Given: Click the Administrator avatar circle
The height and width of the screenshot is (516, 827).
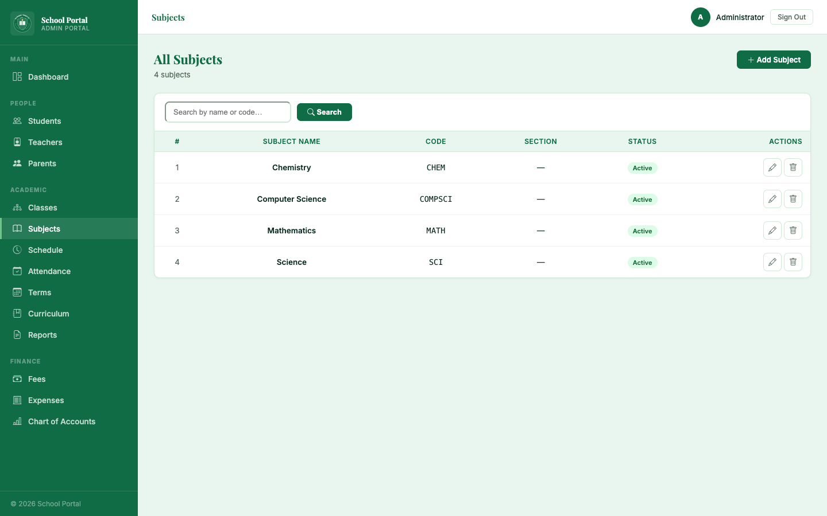Looking at the screenshot, I should [700, 17].
